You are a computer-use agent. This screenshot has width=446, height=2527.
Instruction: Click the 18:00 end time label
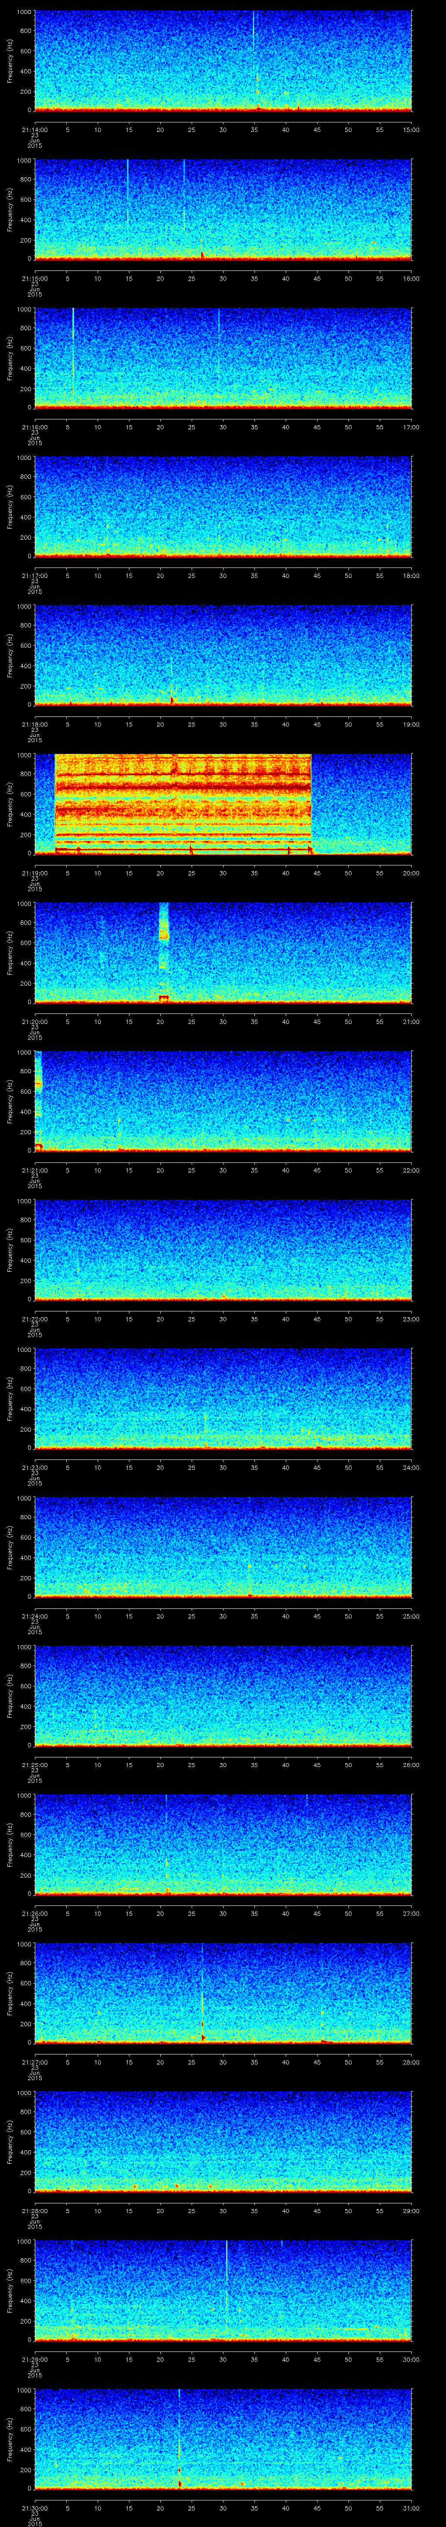(x=411, y=576)
